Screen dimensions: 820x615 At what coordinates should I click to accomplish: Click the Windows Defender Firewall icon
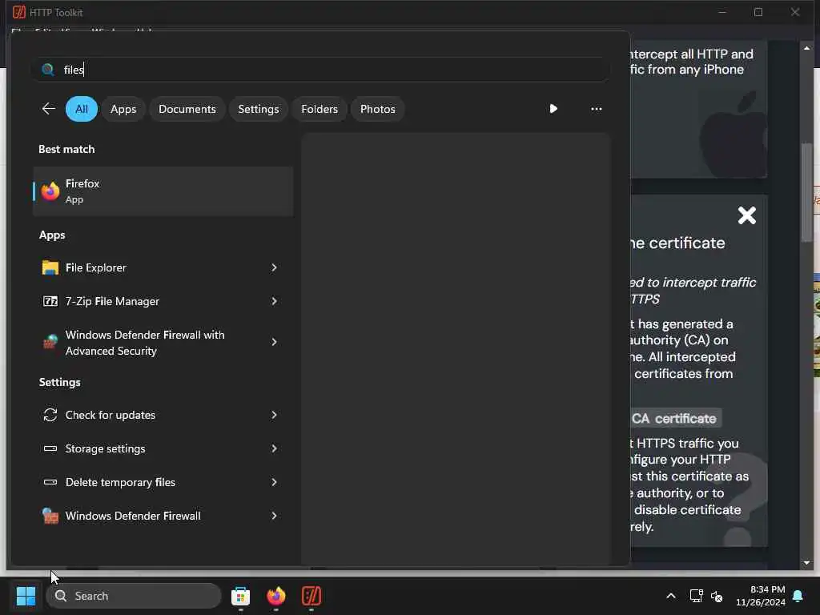click(x=50, y=516)
